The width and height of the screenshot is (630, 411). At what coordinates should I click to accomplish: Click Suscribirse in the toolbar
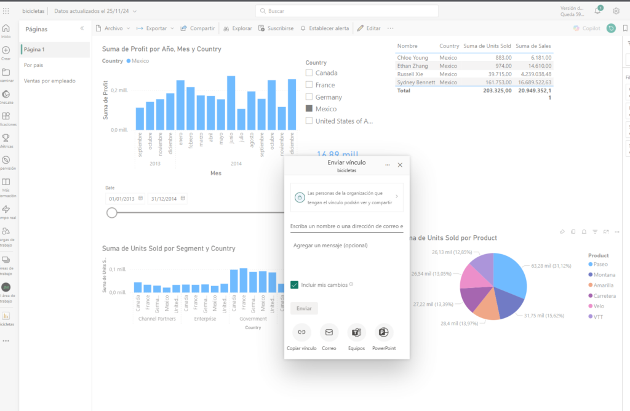click(x=276, y=28)
